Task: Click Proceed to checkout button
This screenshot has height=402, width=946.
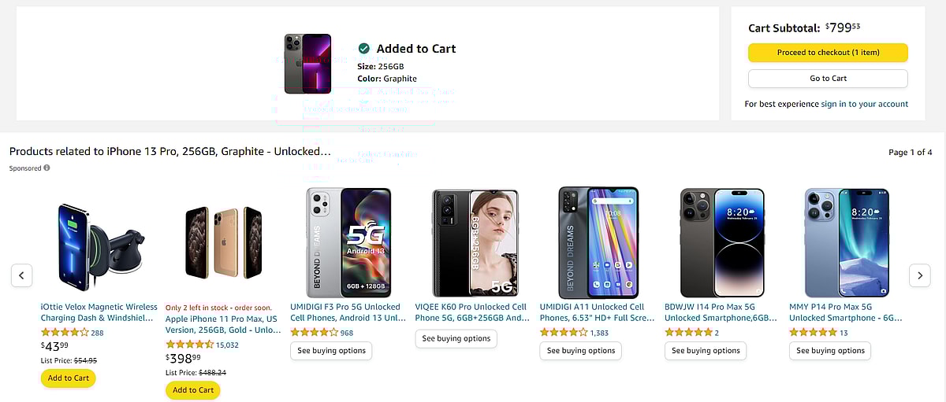Action: point(828,53)
